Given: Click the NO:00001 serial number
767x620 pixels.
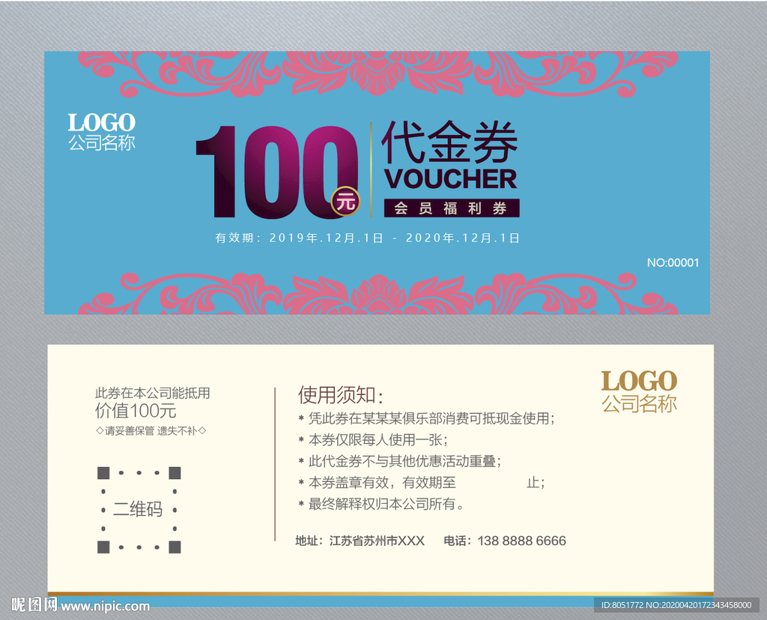Looking at the screenshot, I should point(673,262).
